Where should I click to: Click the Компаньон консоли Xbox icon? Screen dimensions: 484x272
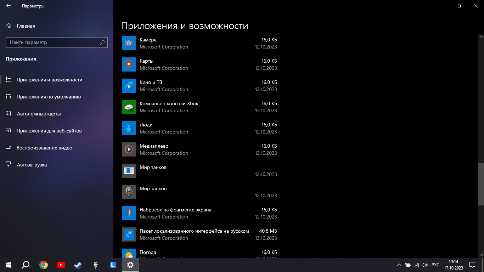pyautogui.click(x=129, y=107)
